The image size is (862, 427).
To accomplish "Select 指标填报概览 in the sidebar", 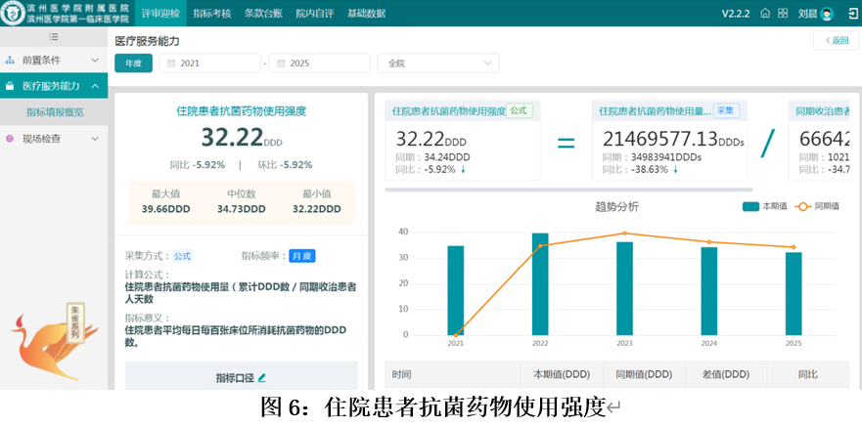I will coord(55,112).
